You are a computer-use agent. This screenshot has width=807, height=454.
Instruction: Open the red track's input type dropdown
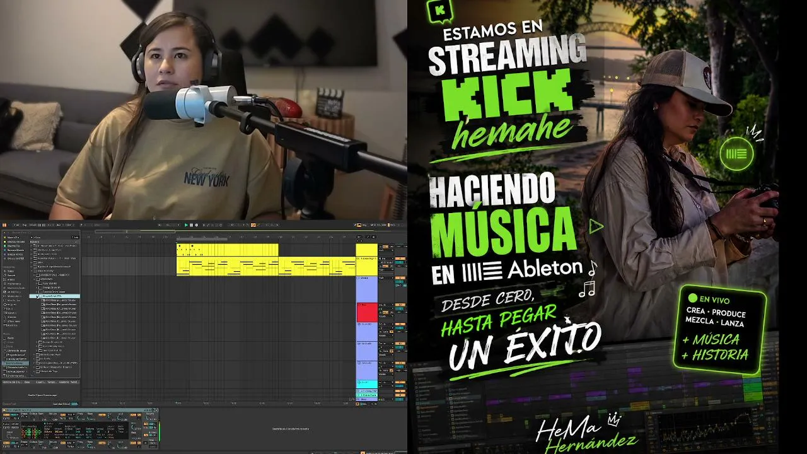click(x=386, y=305)
